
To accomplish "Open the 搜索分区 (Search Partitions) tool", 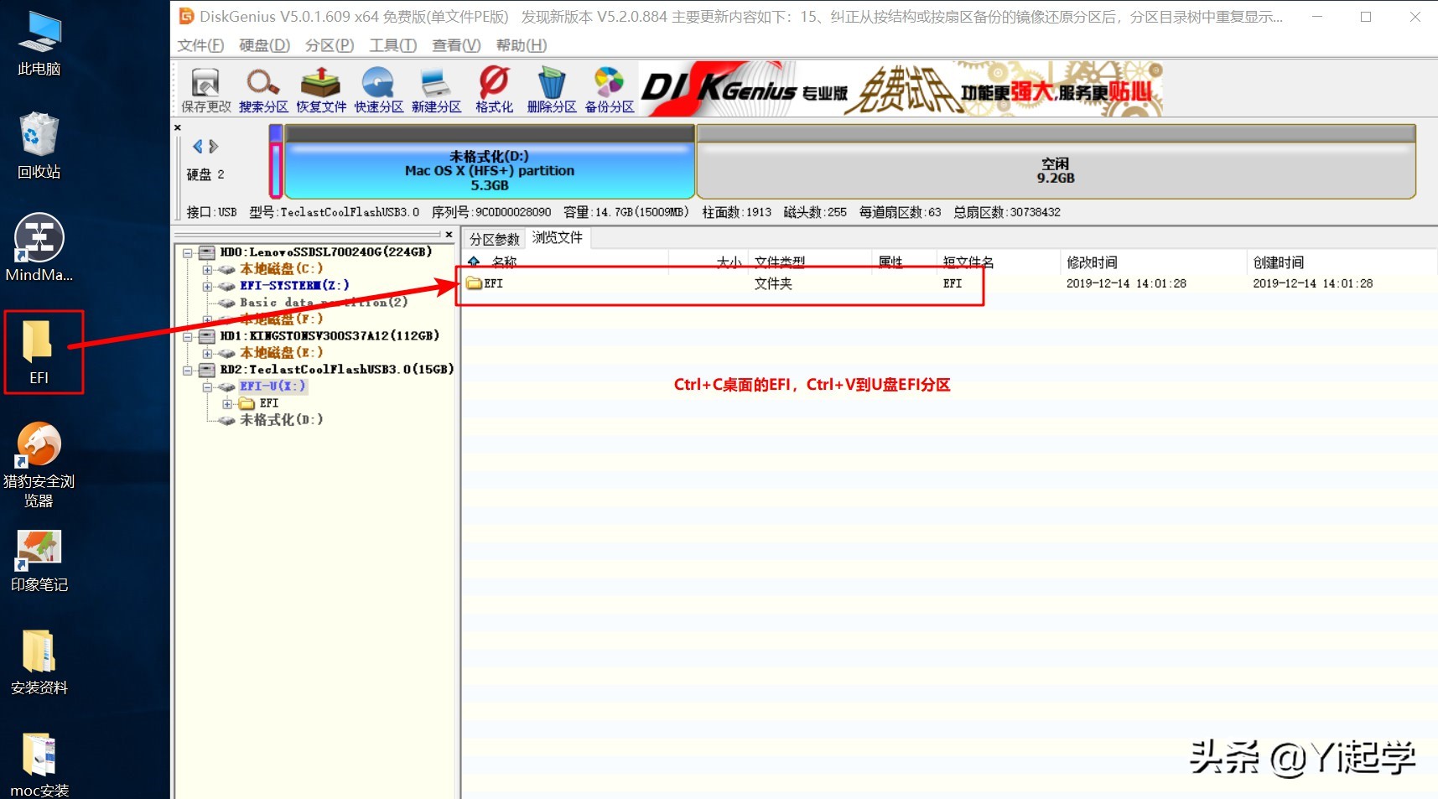I will coord(263,90).
